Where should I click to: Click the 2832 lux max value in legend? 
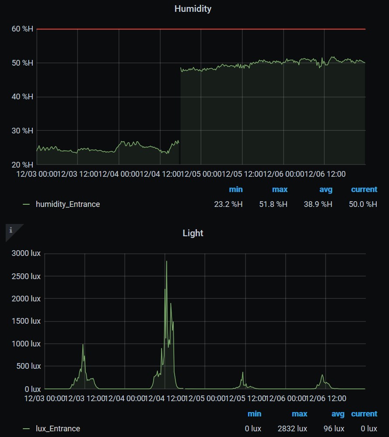[x=294, y=429]
